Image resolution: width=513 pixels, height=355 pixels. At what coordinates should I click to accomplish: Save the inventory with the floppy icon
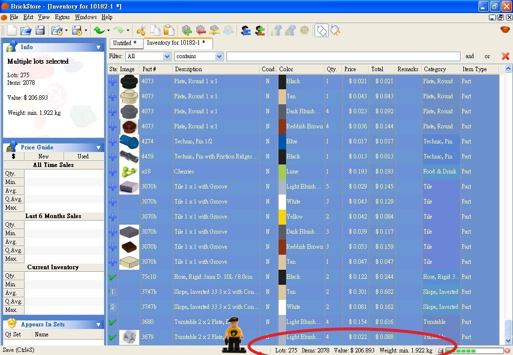coord(40,31)
